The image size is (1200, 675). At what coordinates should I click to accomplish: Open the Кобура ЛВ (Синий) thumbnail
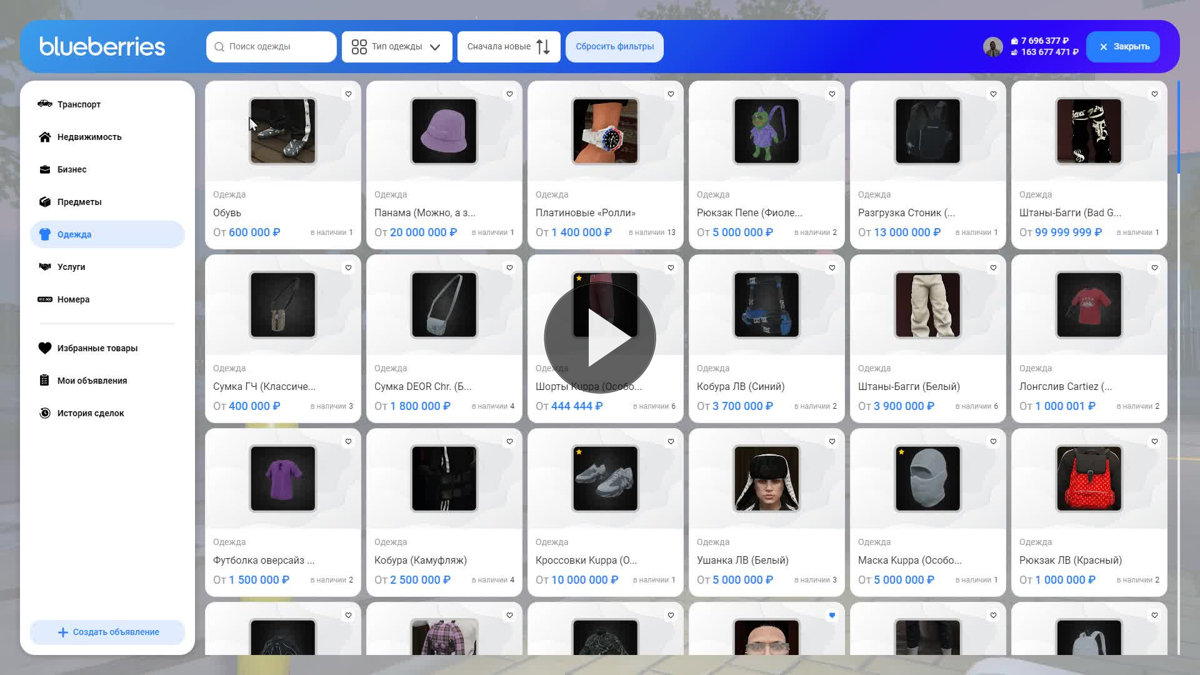coord(767,305)
